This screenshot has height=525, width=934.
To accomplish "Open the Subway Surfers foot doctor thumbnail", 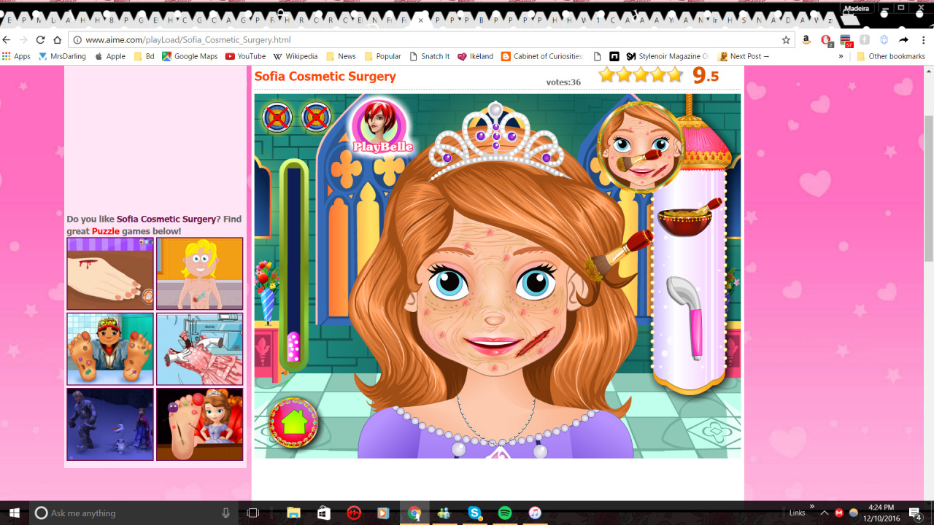I will coord(110,349).
